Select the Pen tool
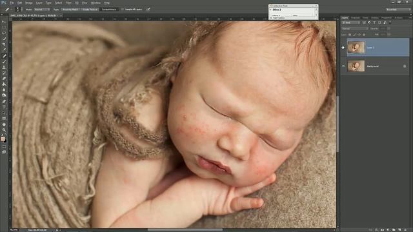 click(4, 101)
